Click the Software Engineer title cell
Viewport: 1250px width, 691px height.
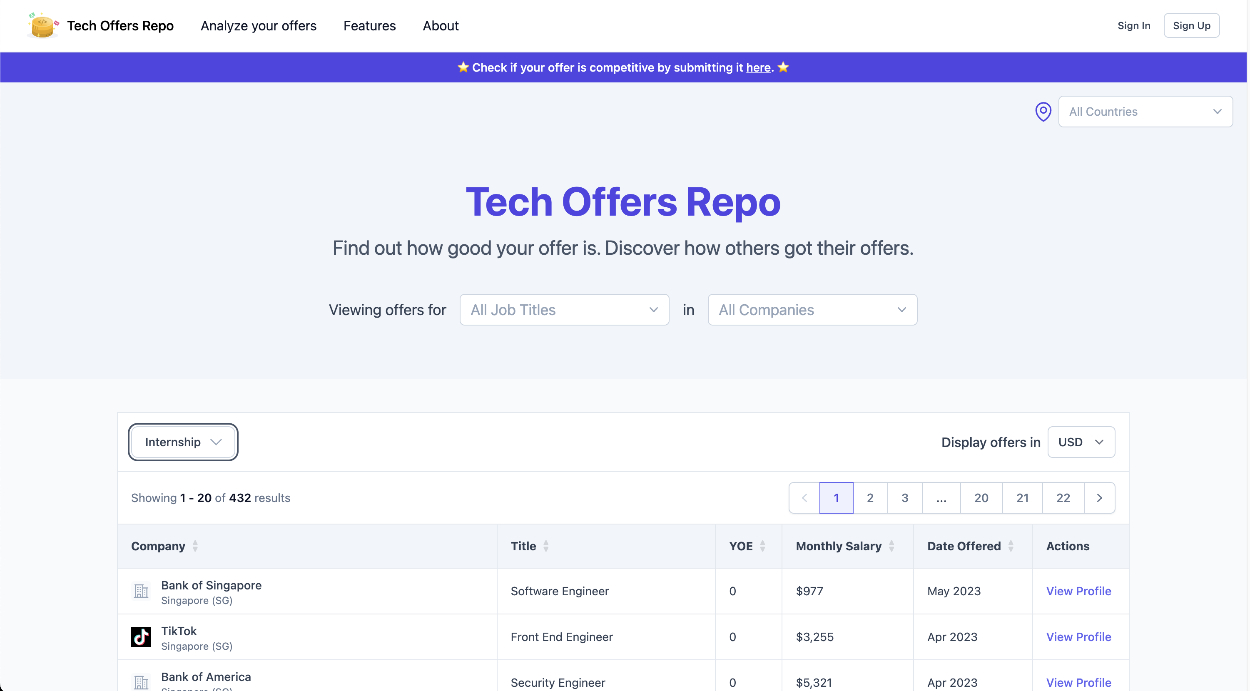click(x=560, y=591)
